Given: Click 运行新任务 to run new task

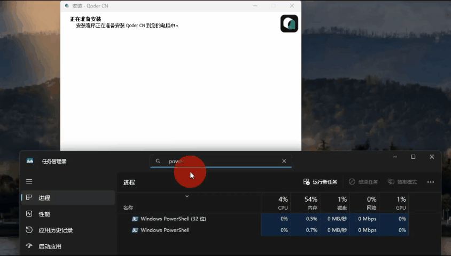Looking at the screenshot, I should pyautogui.click(x=320, y=182).
